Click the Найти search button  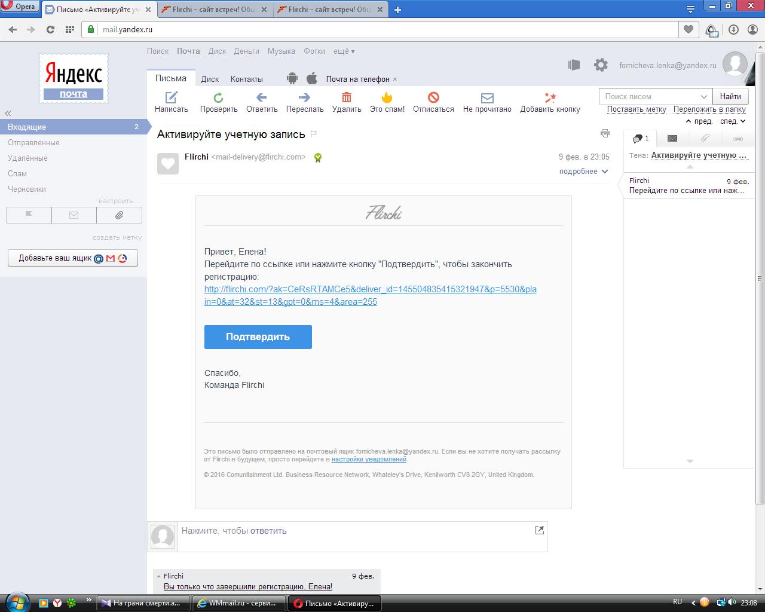[x=730, y=96]
